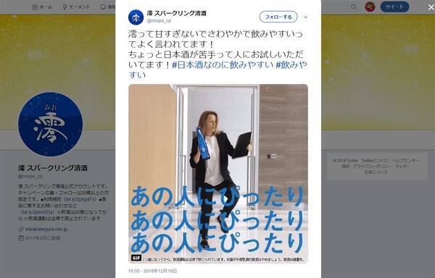Open large 澪 profile picture on left

point(50,125)
